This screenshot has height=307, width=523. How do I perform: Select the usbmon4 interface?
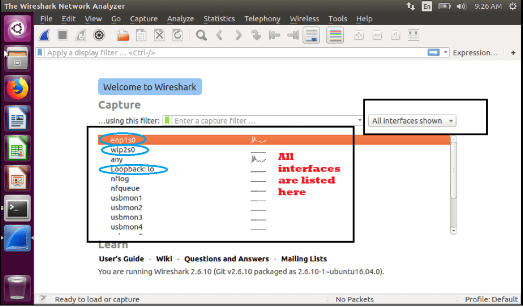[x=274, y=227]
